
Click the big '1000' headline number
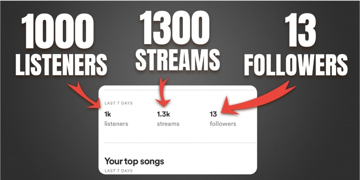pos(57,31)
